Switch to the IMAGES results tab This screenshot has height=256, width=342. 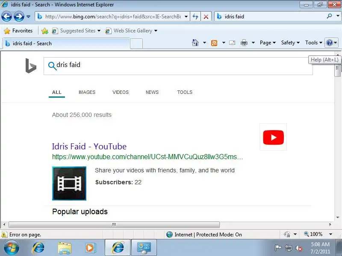[x=87, y=92]
